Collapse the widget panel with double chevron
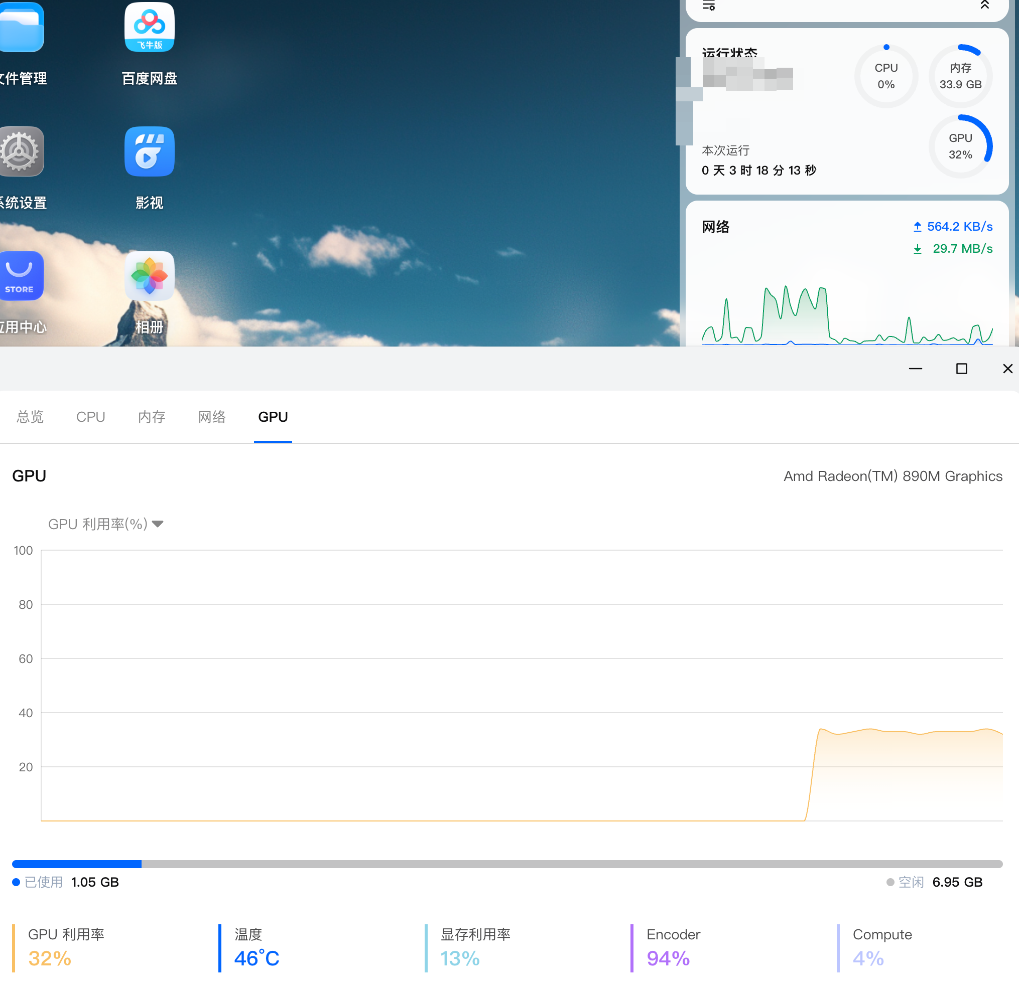 tap(984, 5)
